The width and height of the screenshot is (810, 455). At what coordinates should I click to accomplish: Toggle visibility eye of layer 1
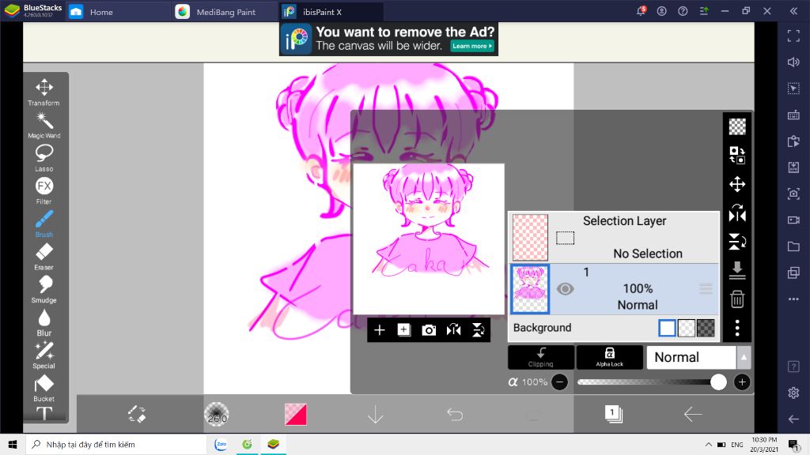[x=565, y=289]
